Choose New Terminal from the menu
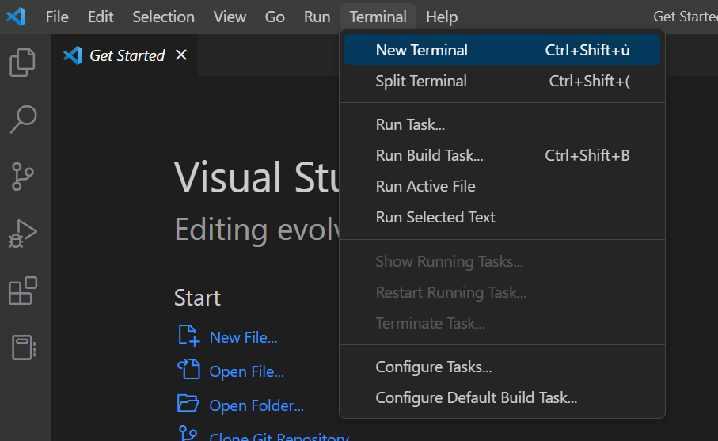This screenshot has width=718, height=441. [x=503, y=50]
